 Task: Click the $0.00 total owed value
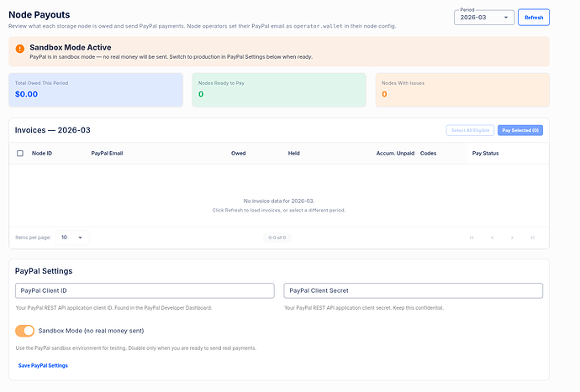(x=26, y=94)
